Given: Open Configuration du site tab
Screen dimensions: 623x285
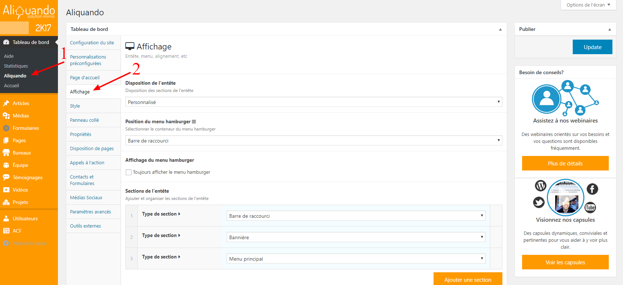Looking at the screenshot, I should (93, 43).
